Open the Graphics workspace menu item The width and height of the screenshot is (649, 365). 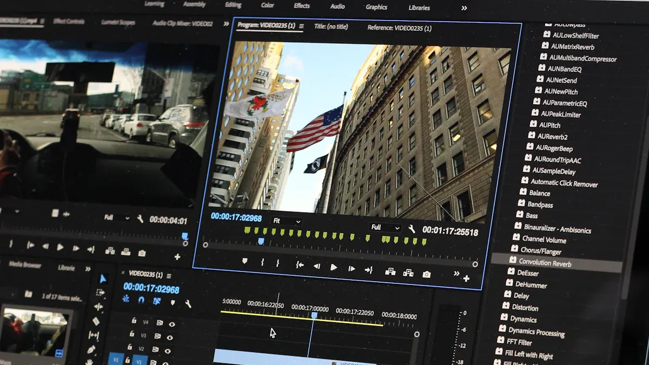click(x=376, y=7)
